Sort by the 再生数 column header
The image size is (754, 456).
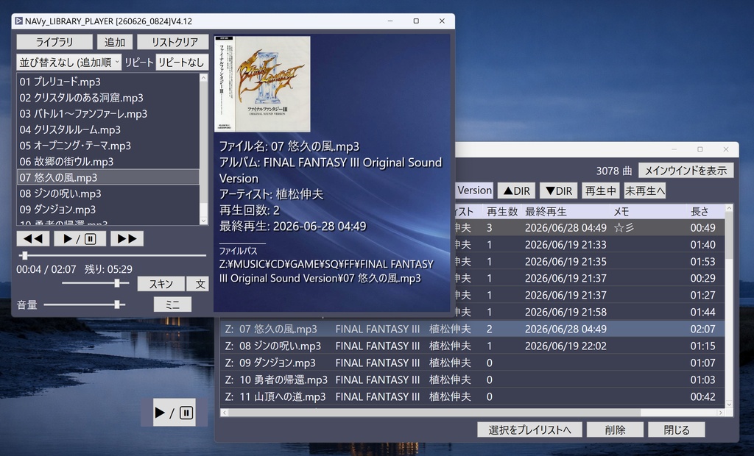(502, 211)
